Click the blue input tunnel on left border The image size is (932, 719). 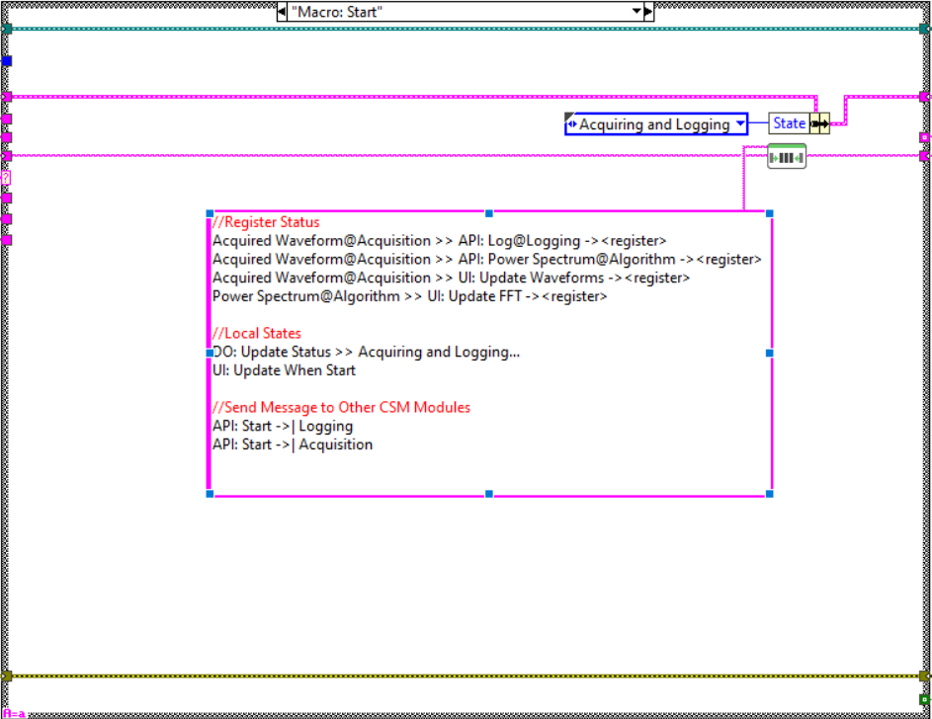7,61
